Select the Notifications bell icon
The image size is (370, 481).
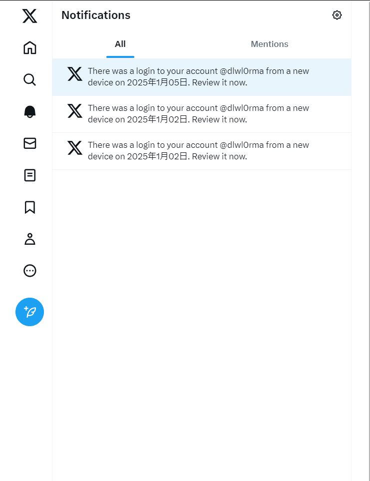(x=30, y=112)
